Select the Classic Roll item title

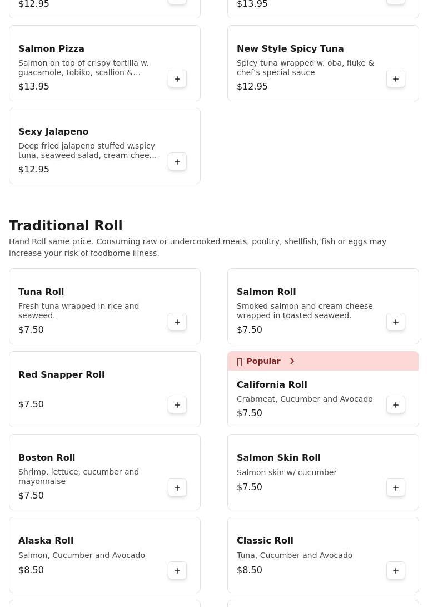click(265, 541)
